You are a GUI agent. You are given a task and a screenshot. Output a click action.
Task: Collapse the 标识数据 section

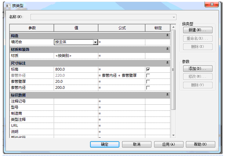[x=167, y=95]
